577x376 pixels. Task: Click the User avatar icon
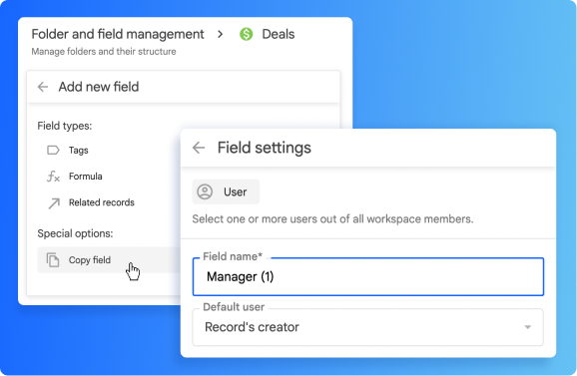(x=205, y=191)
